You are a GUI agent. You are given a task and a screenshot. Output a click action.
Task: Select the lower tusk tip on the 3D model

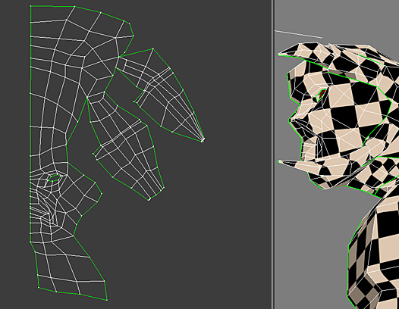tap(279, 161)
